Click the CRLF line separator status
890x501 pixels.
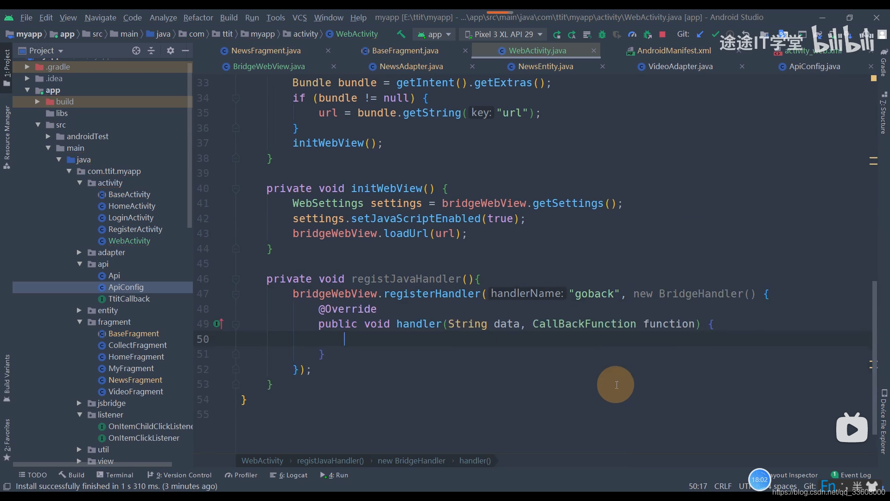tap(723, 486)
